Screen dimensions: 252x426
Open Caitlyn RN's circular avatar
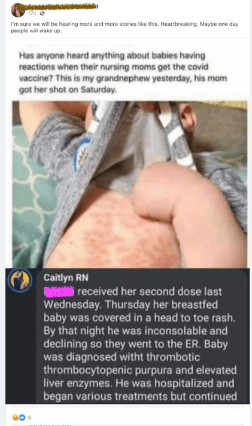(x=20, y=280)
